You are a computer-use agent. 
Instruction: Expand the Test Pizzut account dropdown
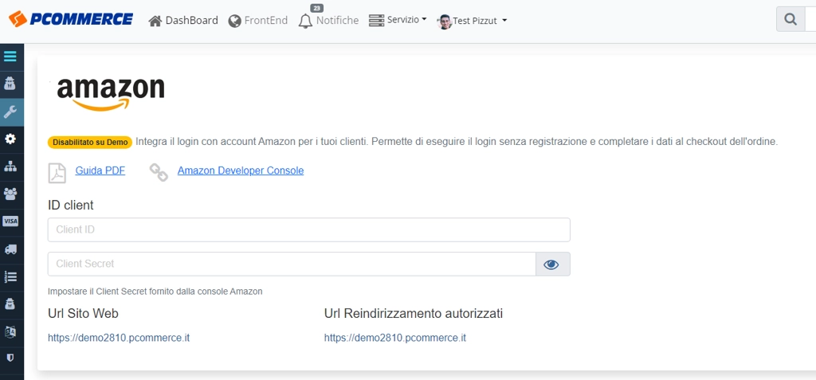[479, 21]
